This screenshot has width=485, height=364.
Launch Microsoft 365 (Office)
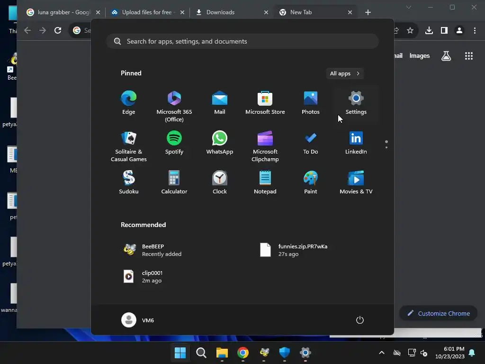(174, 106)
